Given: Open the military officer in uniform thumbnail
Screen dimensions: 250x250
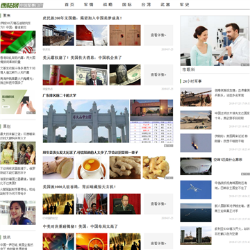Looking at the screenshot, I should tap(125, 204).
